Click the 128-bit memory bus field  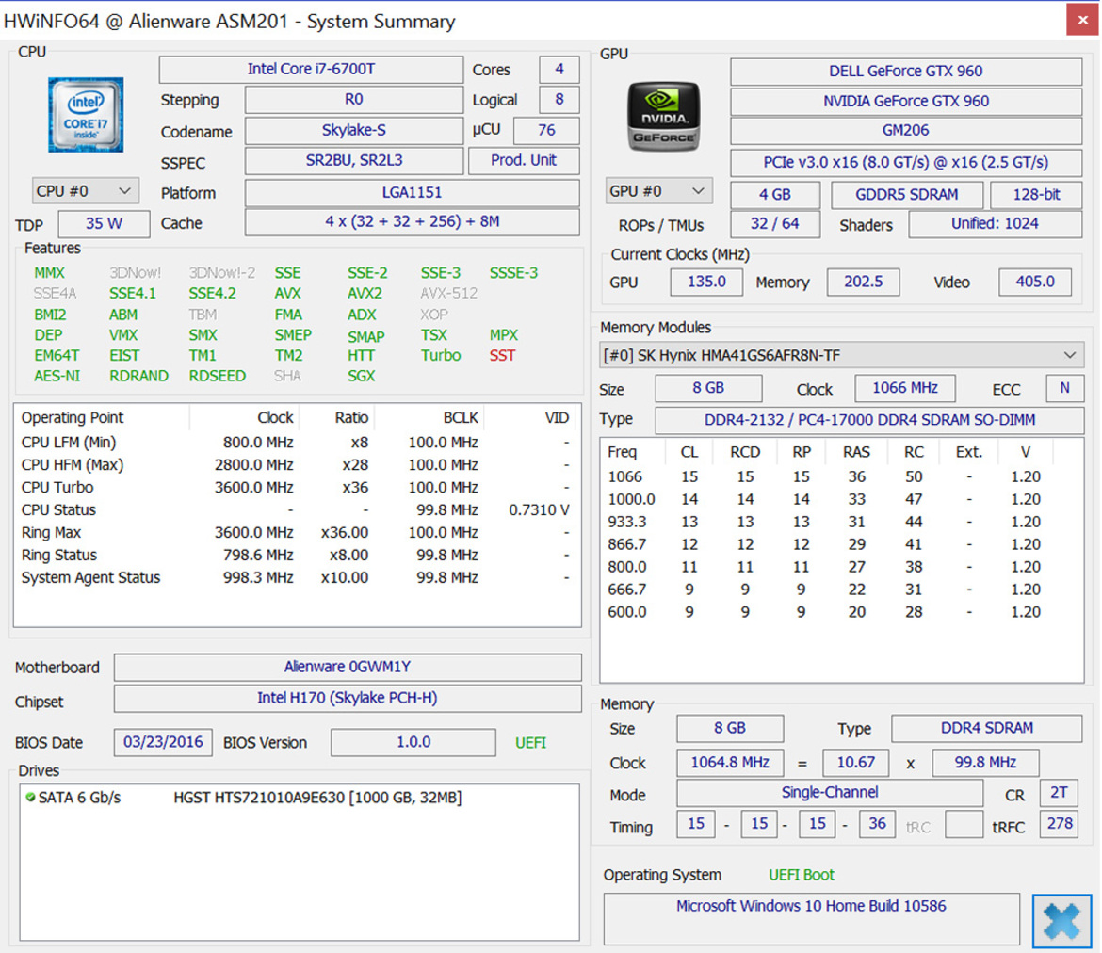[1036, 195]
